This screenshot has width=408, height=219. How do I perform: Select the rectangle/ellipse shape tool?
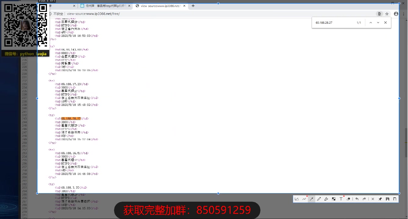297,199
